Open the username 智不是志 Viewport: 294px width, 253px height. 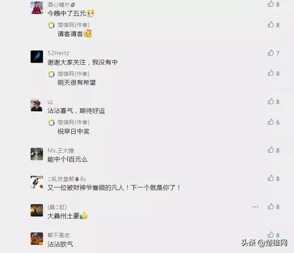58,235
